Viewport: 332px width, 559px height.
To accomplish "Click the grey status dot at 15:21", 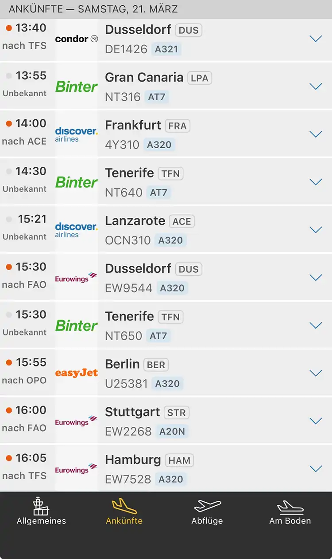I will pos(9,219).
